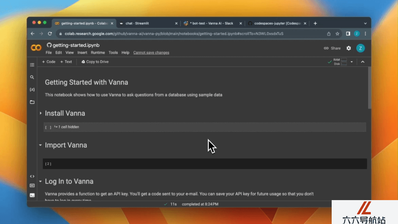Add a new Text cell
398x224 pixels.
(x=66, y=62)
